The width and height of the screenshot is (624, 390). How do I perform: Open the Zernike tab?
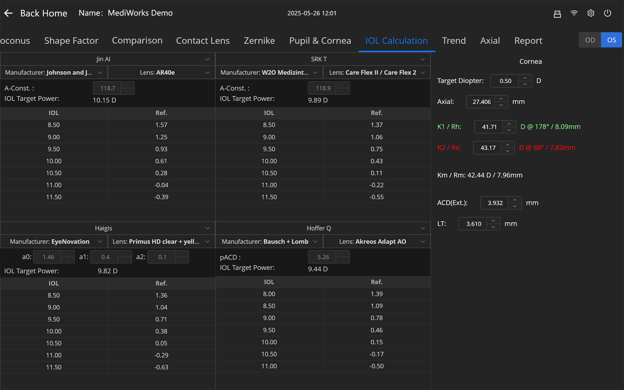259,41
